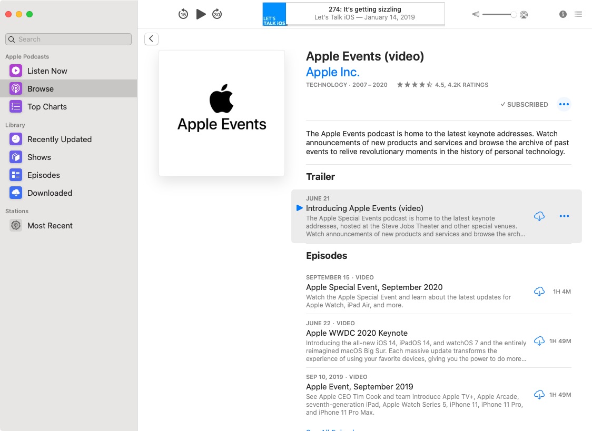
Task: Open the Introducing Apple Events (video) title
Action: click(364, 208)
